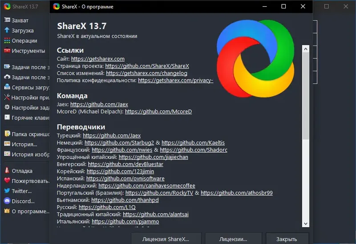Open the github.com/123jimin link

(x=120, y=171)
